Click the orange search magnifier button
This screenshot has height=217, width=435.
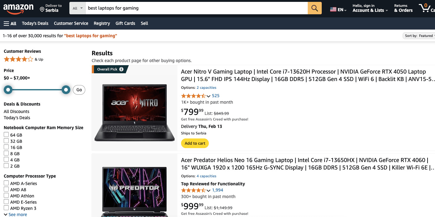point(314,8)
